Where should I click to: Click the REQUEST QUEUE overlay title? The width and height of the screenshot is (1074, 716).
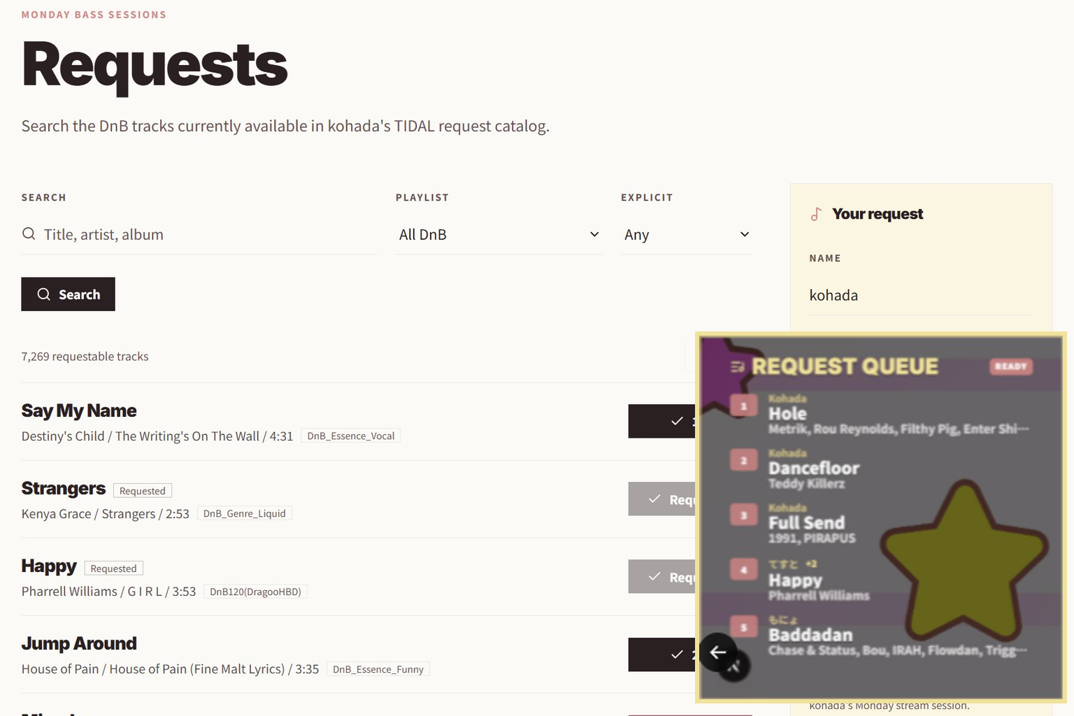(x=845, y=366)
